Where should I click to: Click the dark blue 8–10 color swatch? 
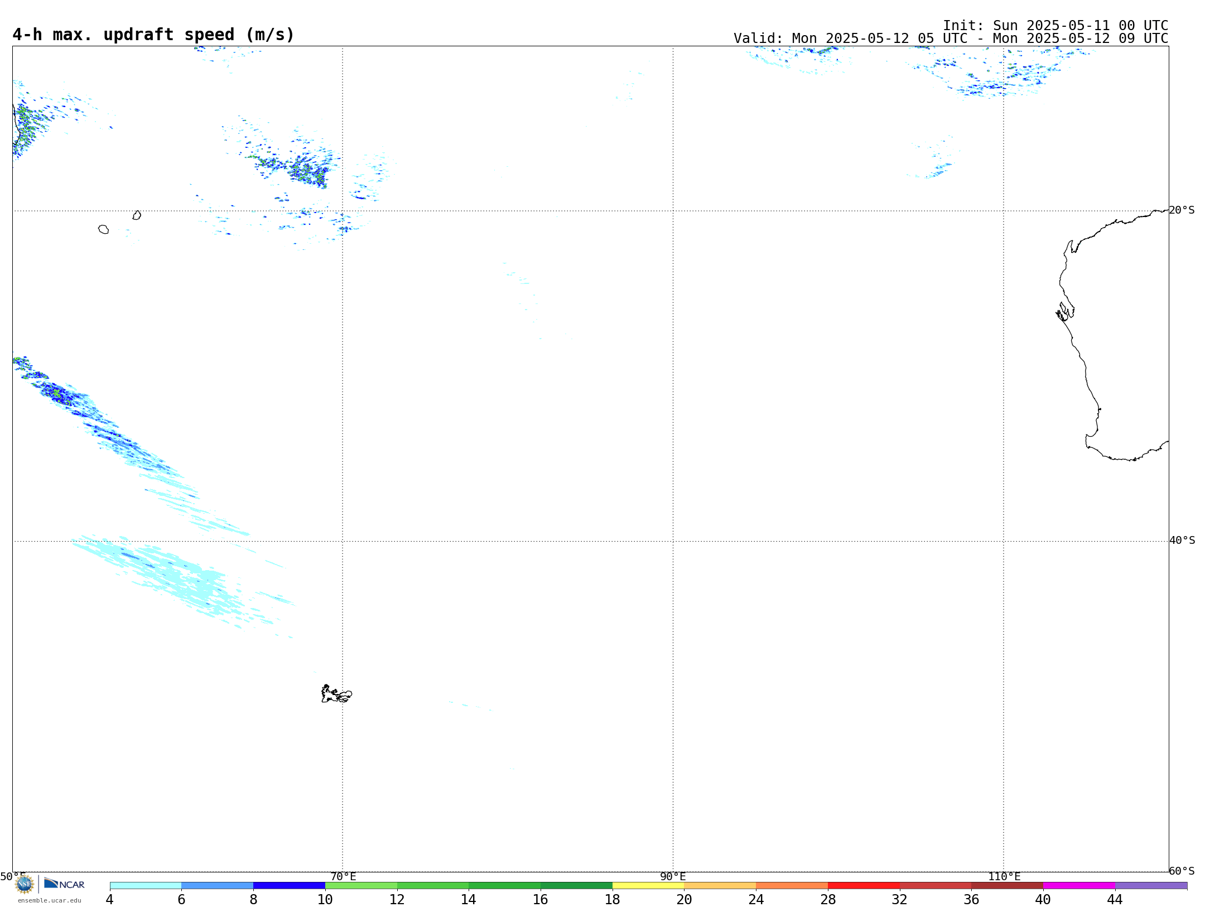click(x=289, y=885)
